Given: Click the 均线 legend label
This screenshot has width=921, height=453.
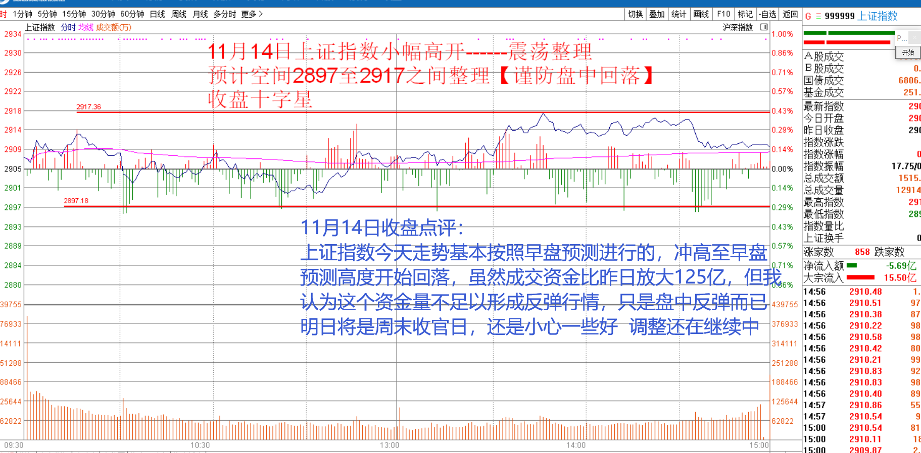Looking at the screenshot, I should 86,27.
